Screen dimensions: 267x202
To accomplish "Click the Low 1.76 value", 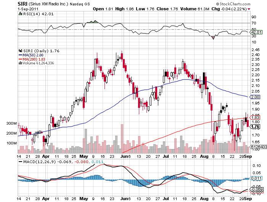I will (x=145, y=9).
